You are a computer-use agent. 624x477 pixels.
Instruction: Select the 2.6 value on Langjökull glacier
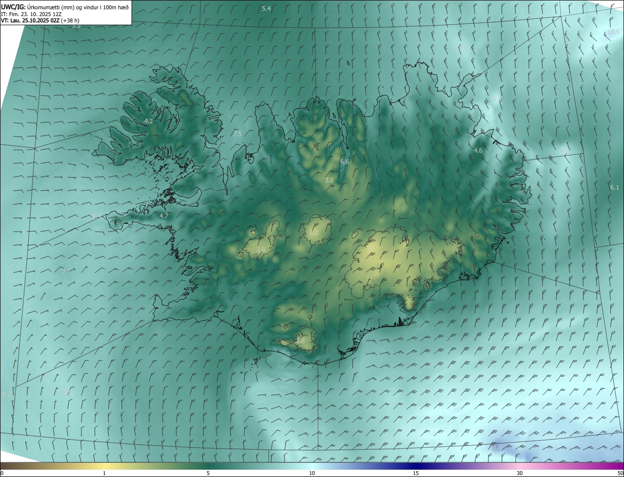(261, 250)
